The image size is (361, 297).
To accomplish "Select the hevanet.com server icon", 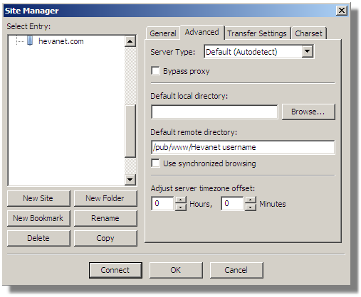I will 30,40.
